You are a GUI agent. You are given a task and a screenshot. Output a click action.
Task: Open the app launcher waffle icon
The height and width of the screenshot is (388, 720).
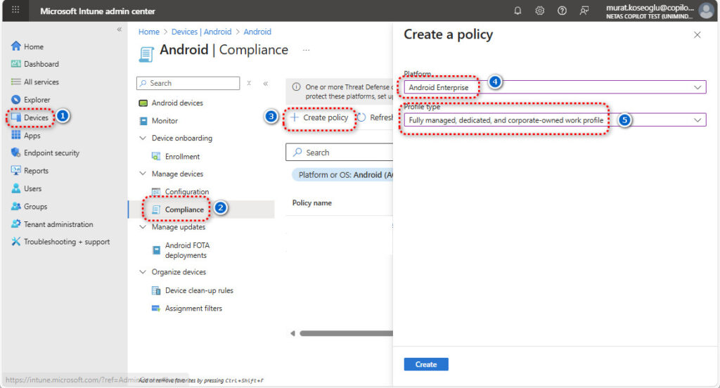coord(15,11)
